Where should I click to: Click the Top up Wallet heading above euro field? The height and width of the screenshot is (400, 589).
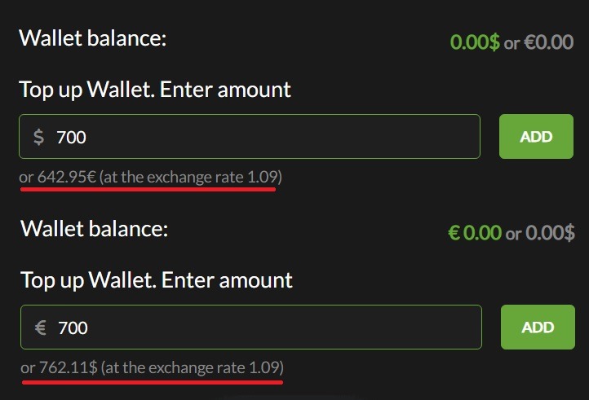pos(157,280)
